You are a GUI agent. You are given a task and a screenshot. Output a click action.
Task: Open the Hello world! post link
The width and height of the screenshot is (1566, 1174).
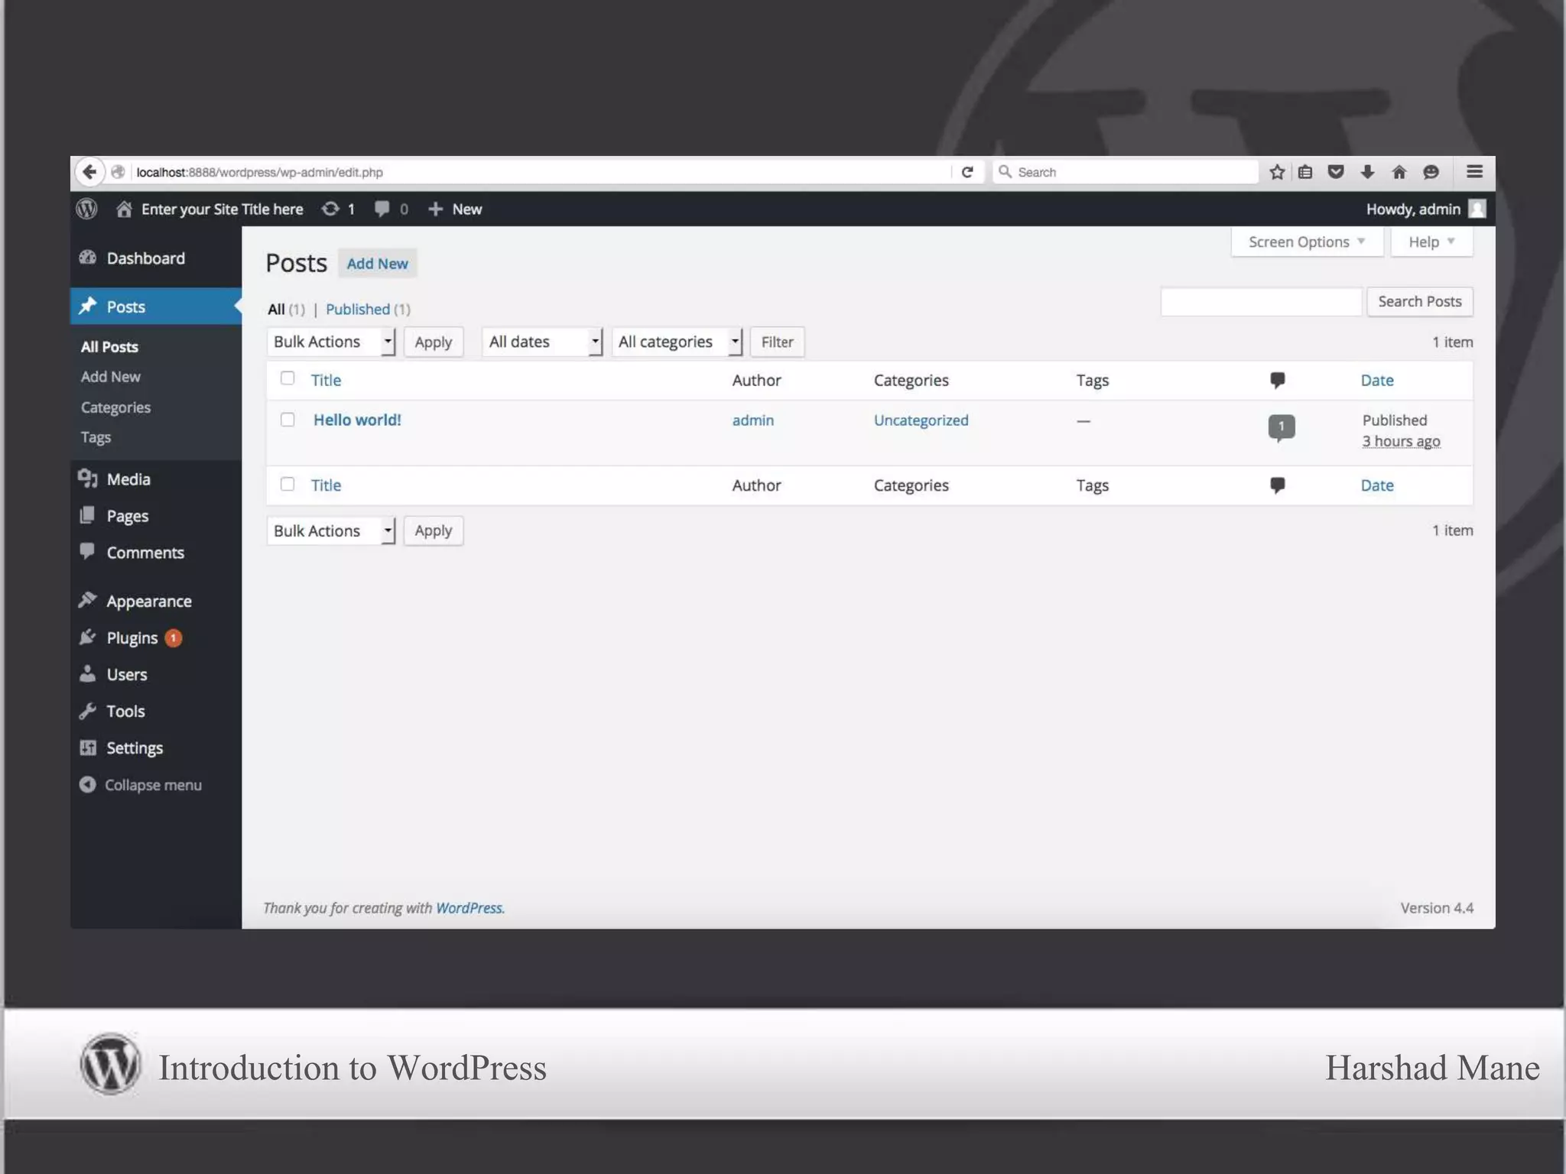coord(357,420)
